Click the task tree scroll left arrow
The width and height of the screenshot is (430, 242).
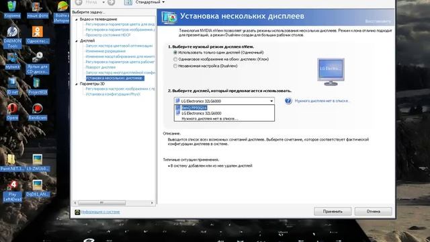pos(75,203)
